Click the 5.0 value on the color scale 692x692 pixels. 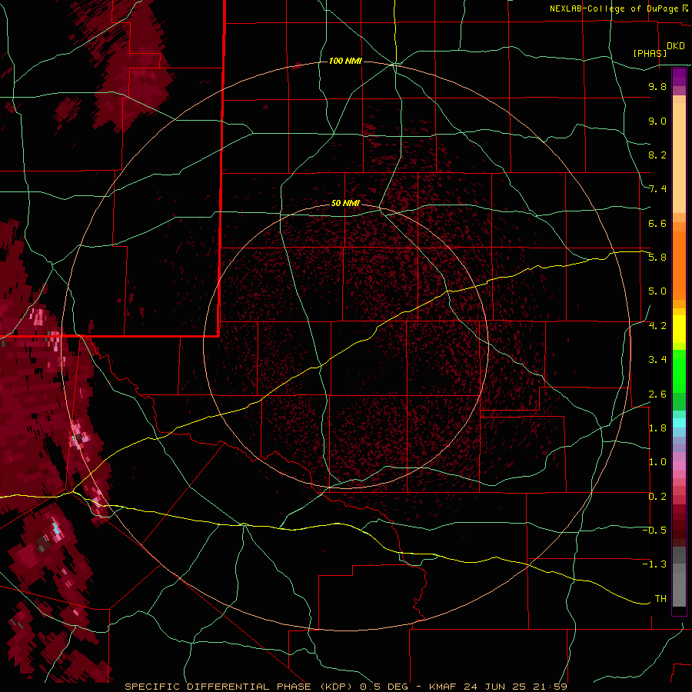pos(657,291)
